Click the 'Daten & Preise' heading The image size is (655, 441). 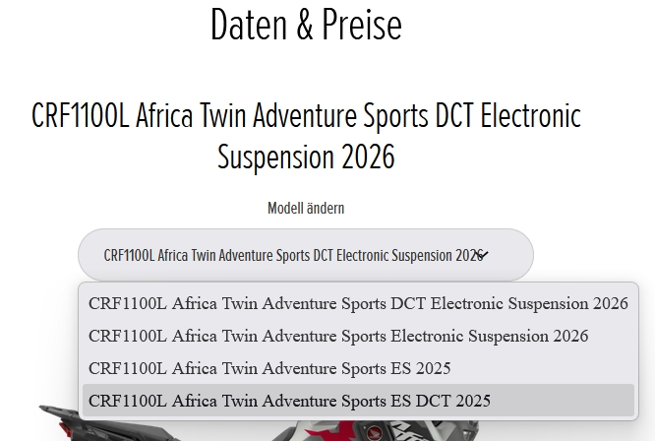pyautogui.click(x=306, y=25)
